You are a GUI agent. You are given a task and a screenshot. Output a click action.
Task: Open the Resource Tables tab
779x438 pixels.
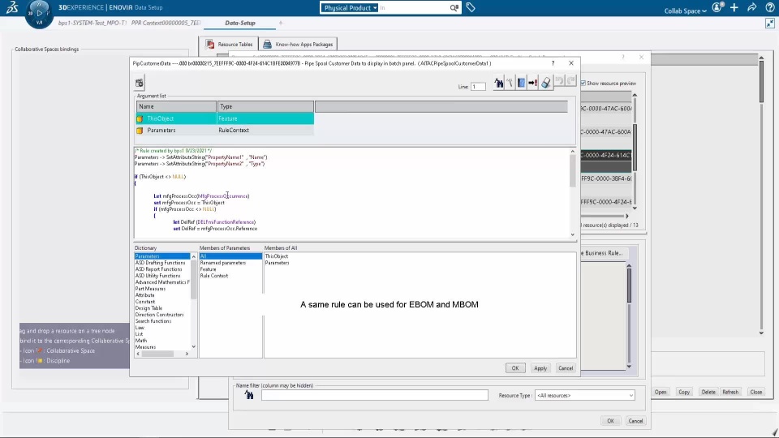[x=229, y=44]
